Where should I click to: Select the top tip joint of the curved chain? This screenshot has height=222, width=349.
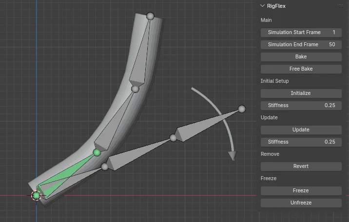(x=150, y=16)
